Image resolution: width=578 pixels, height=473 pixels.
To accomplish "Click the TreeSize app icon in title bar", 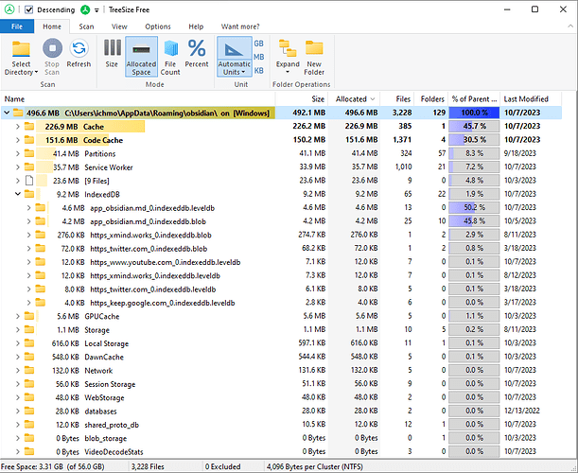I will pyautogui.click(x=9, y=9).
